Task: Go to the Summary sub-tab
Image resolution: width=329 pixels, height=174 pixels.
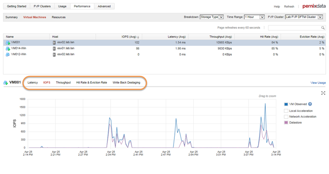Action: (12, 17)
